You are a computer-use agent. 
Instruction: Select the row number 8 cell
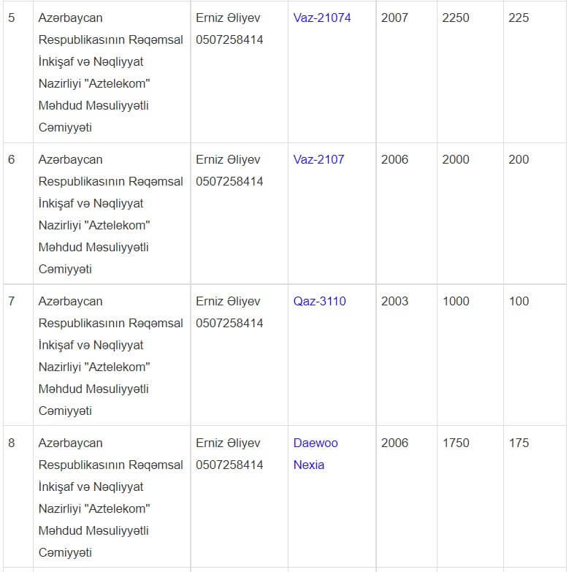tap(12, 443)
